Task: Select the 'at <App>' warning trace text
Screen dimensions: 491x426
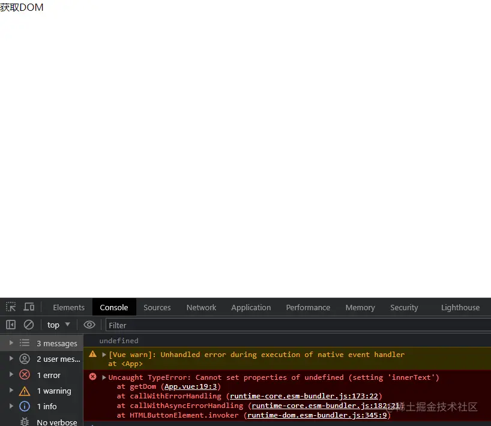Action: [125, 364]
